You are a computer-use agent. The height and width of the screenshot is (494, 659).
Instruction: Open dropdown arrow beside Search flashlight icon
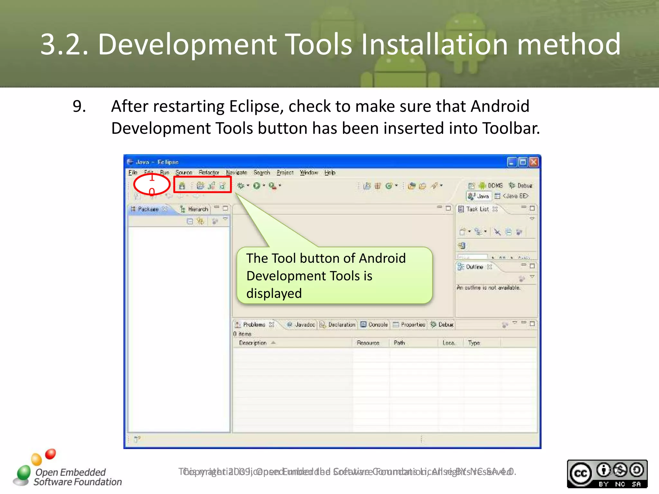pos(441,186)
